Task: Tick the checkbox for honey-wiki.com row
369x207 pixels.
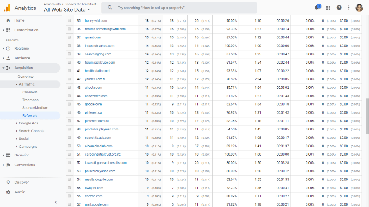Action: (x=70, y=20)
